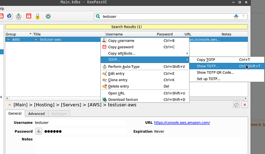Screen dimensions: 265x154
Task: Select Delete entry in context menu
Action: click(145, 86)
